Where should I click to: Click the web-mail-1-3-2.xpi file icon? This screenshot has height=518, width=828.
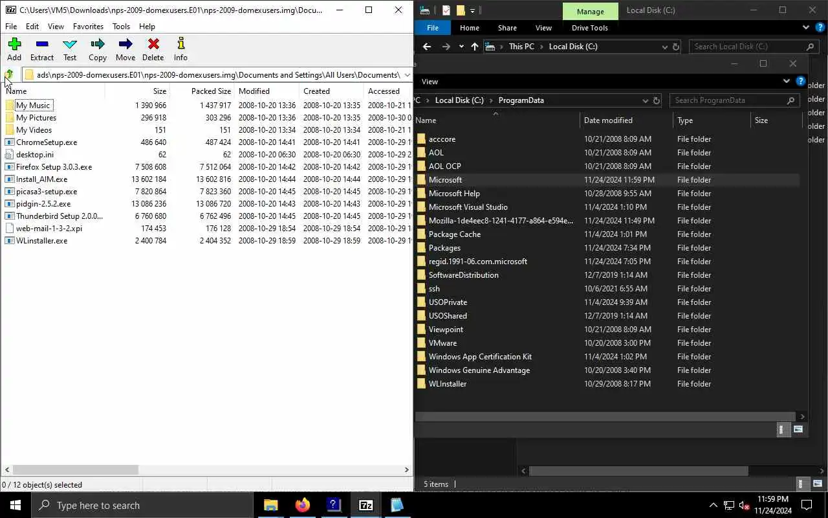click(x=10, y=228)
